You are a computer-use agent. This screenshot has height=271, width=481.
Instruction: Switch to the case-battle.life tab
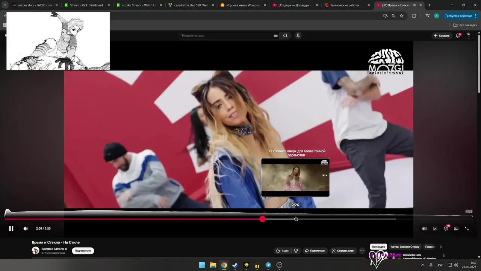(x=191, y=5)
